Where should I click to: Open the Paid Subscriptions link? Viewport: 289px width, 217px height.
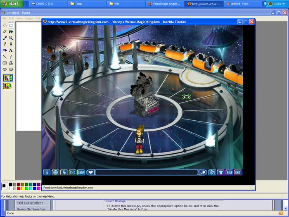[30, 203]
